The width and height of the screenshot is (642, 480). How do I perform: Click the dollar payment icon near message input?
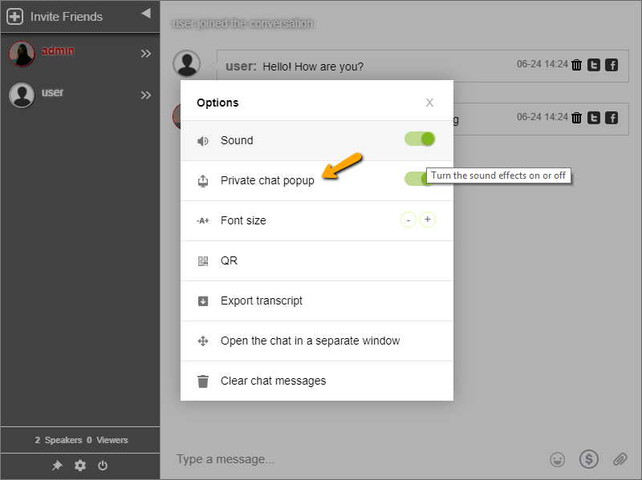(x=588, y=458)
